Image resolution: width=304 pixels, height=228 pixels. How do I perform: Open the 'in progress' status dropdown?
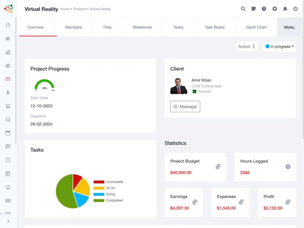point(279,46)
